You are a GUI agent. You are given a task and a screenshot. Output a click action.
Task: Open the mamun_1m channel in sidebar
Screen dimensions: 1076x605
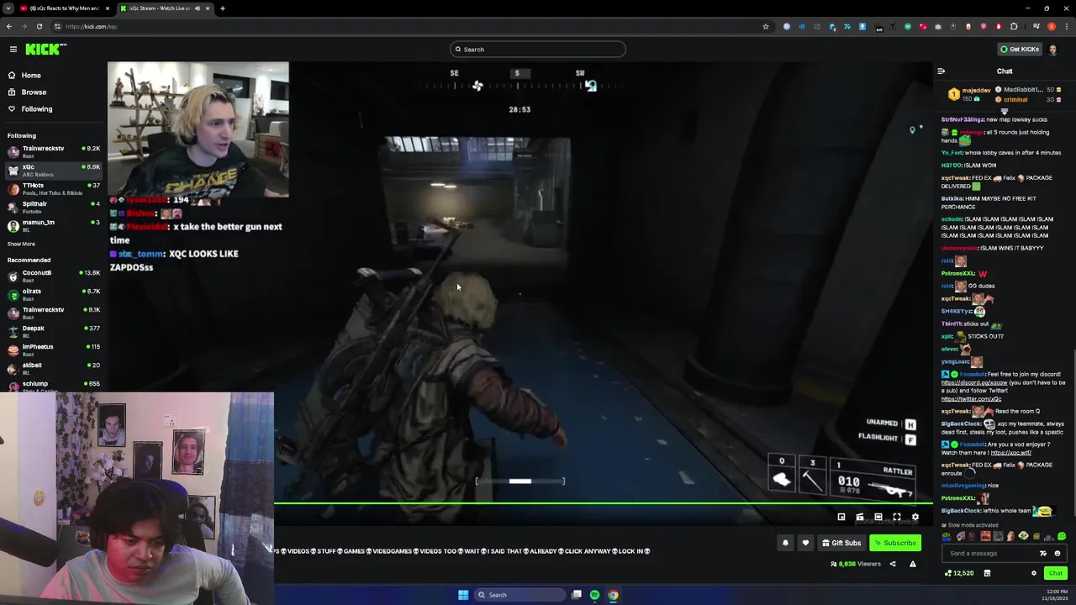pos(54,225)
